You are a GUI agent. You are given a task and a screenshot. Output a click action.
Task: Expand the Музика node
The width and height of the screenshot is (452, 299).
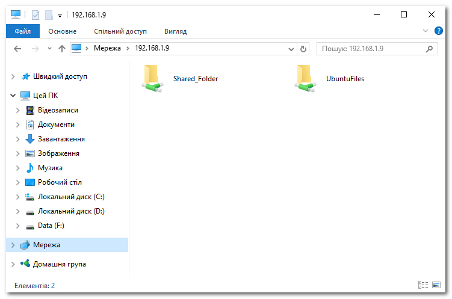(x=18, y=168)
